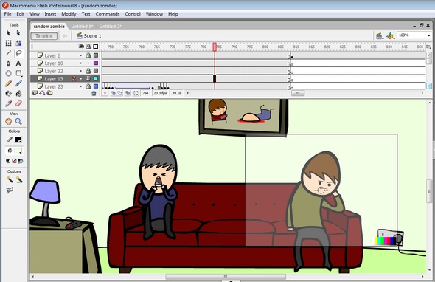Click Modify Onion Markers button

pyautogui.click(x=136, y=93)
